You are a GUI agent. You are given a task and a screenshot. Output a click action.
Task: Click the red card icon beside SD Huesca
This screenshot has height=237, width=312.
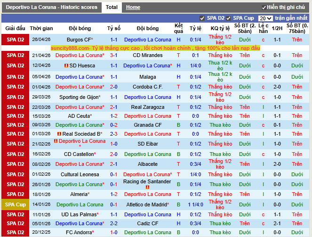coord(66,65)
